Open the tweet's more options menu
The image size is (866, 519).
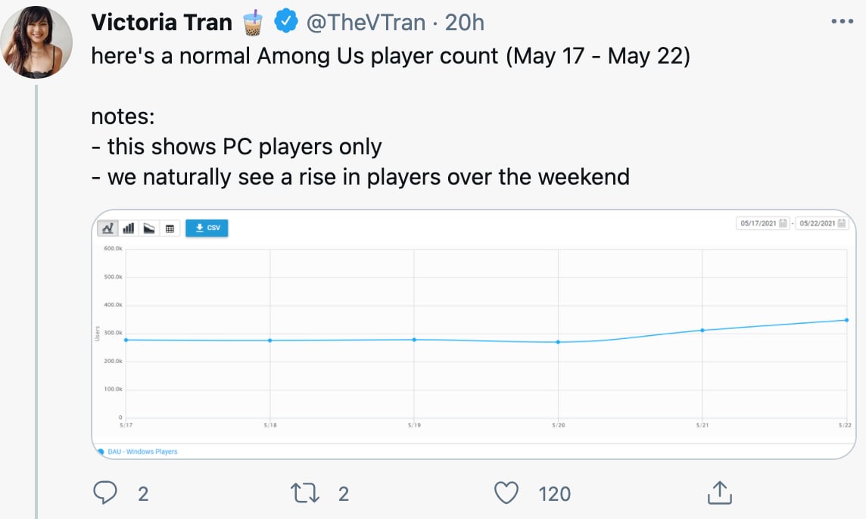click(842, 22)
